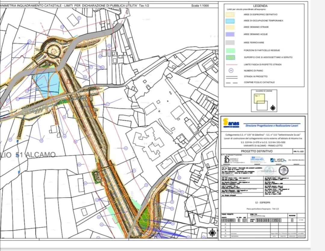
Task: Click the PROGETTO DEFINITIVO title
Action: click(x=257, y=151)
